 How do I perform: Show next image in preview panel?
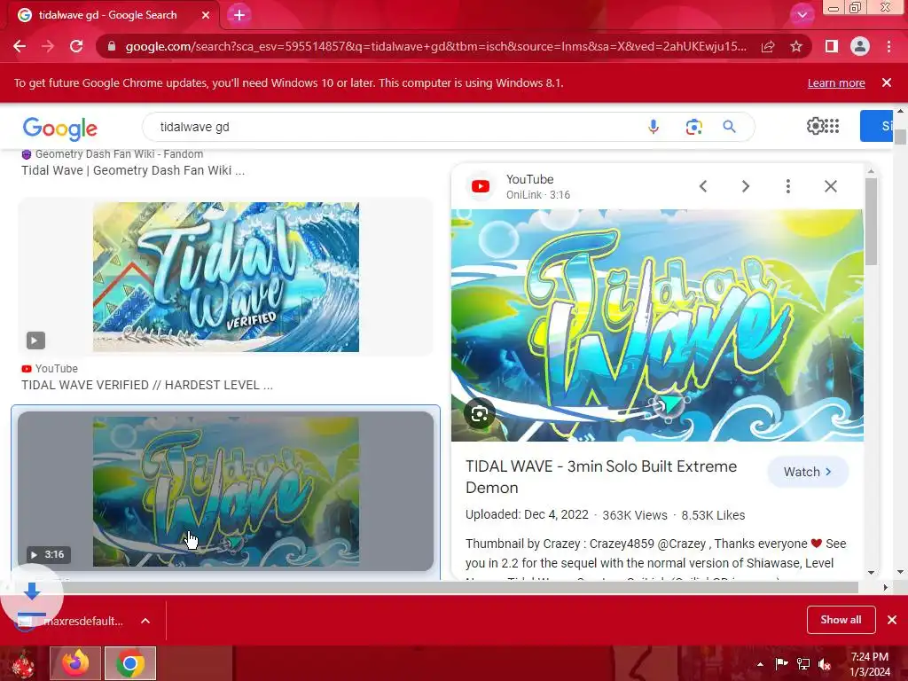745,186
